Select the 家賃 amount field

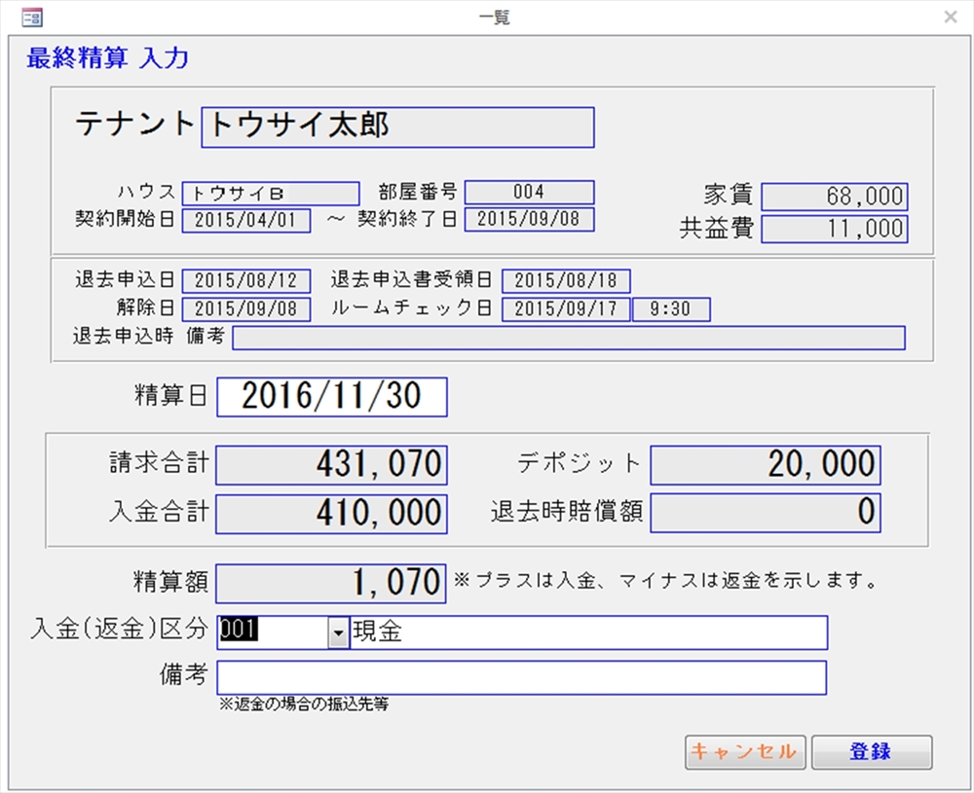[835, 197]
